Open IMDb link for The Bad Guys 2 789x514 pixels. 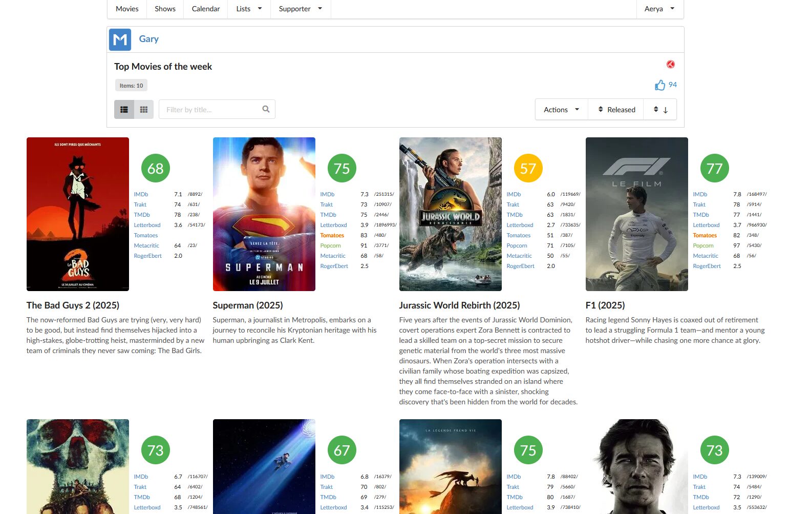pos(141,194)
